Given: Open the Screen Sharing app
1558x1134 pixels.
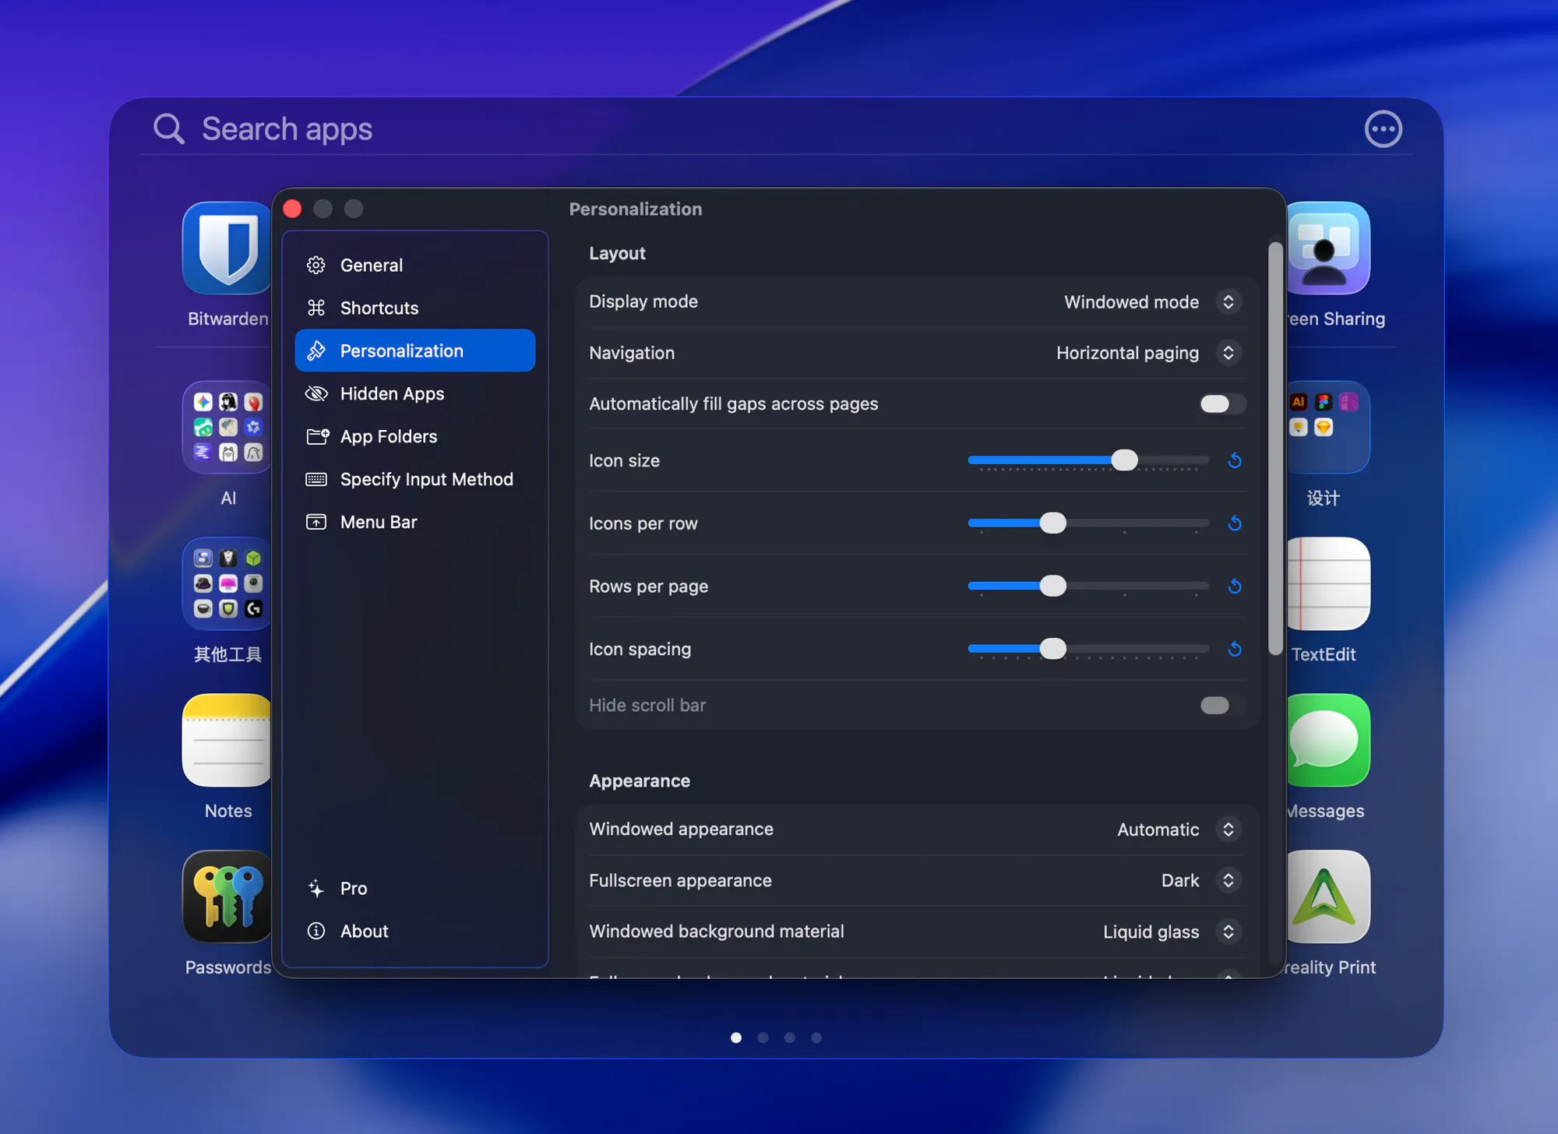Looking at the screenshot, I should 1328,248.
